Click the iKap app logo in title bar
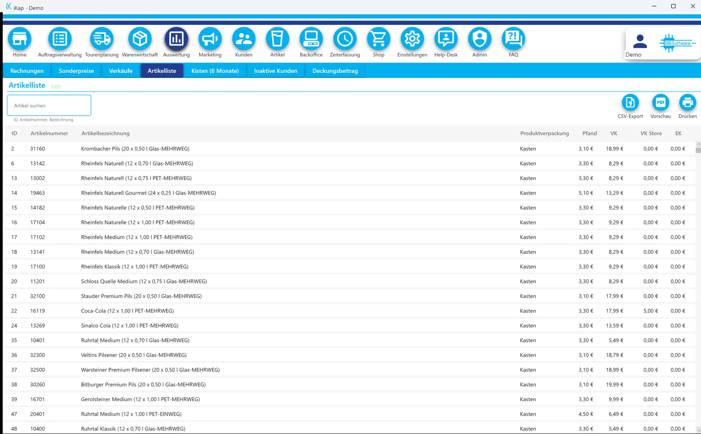This screenshot has height=434, width=701. coord(8,7)
